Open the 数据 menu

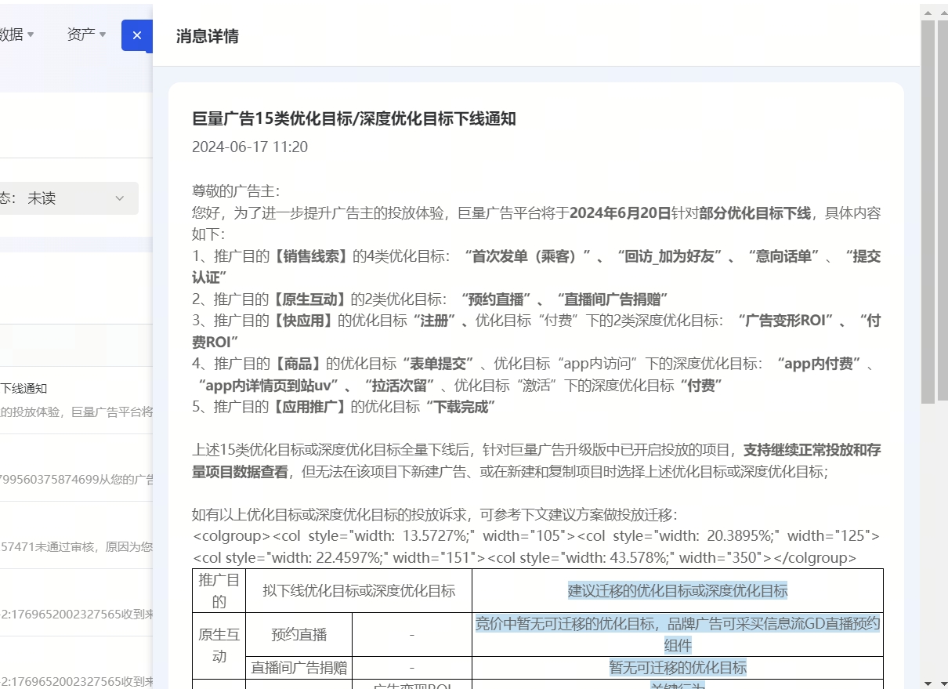[17, 34]
